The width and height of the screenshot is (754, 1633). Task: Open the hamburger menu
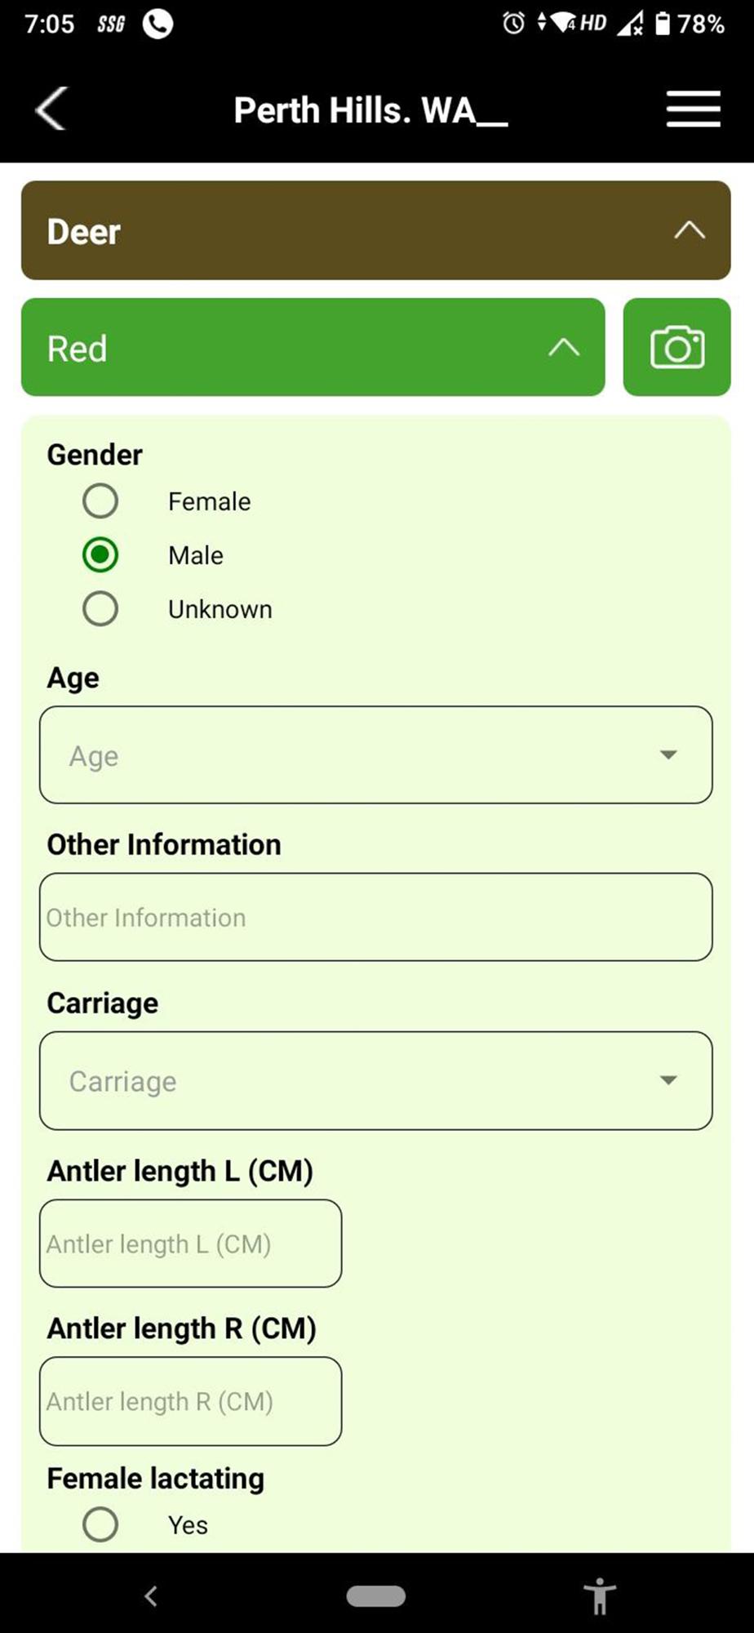pos(693,109)
